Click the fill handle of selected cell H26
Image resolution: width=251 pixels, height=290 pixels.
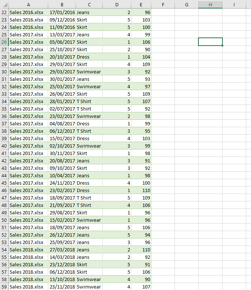(x=222, y=46)
